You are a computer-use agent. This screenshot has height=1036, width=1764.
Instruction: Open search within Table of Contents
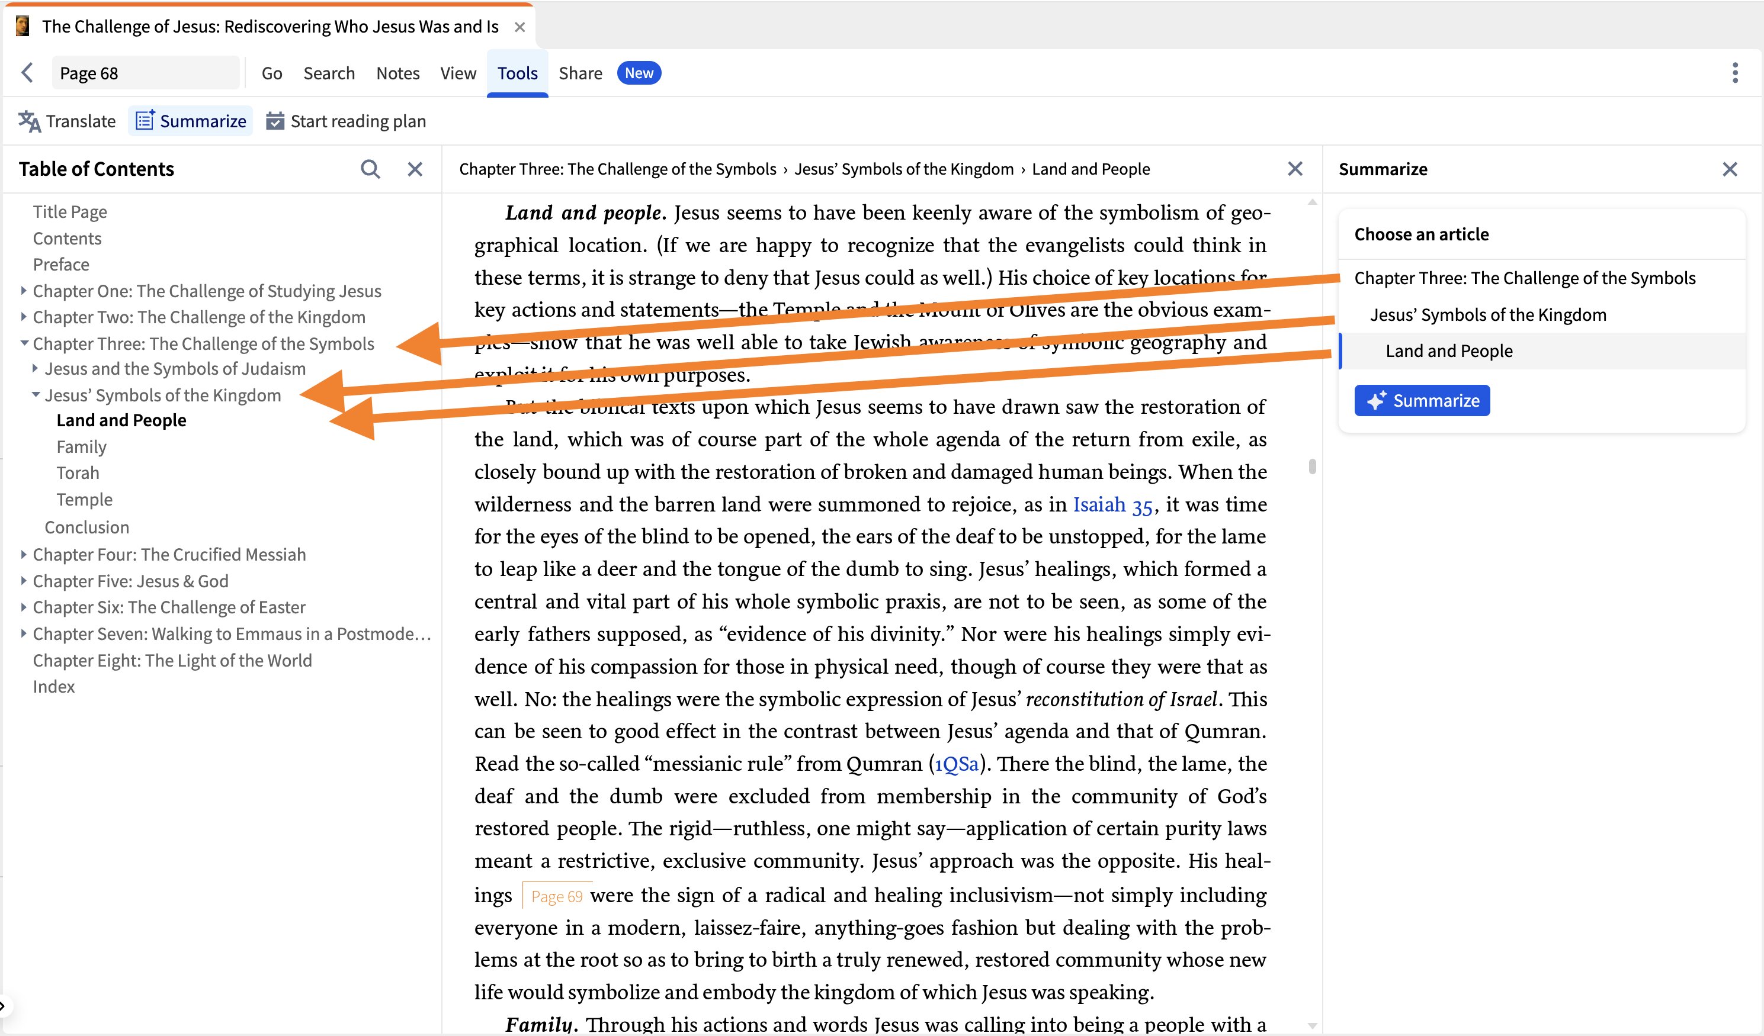pos(371,169)
